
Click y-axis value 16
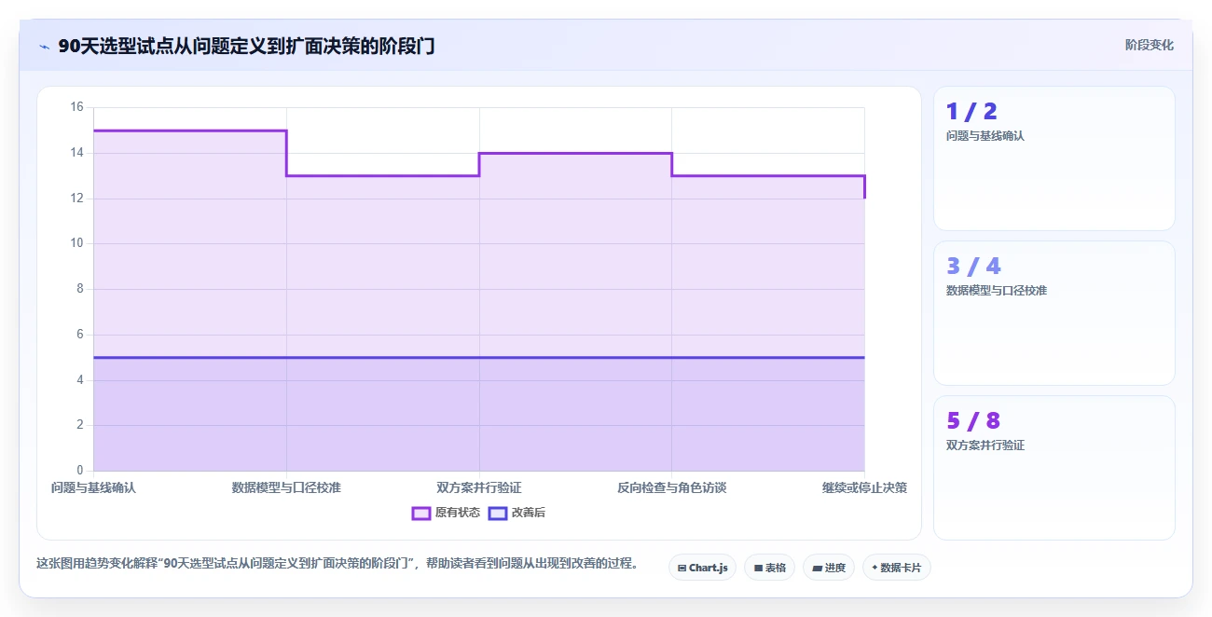click(x=76, y=107)
